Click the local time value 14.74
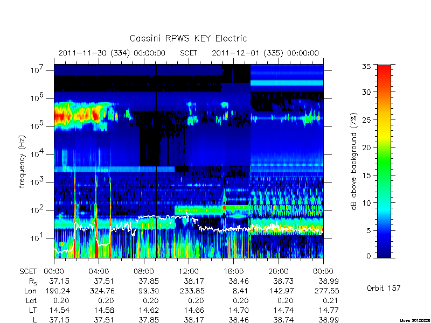The width and height of the screenshot is (431, 323). pos(283,310)
